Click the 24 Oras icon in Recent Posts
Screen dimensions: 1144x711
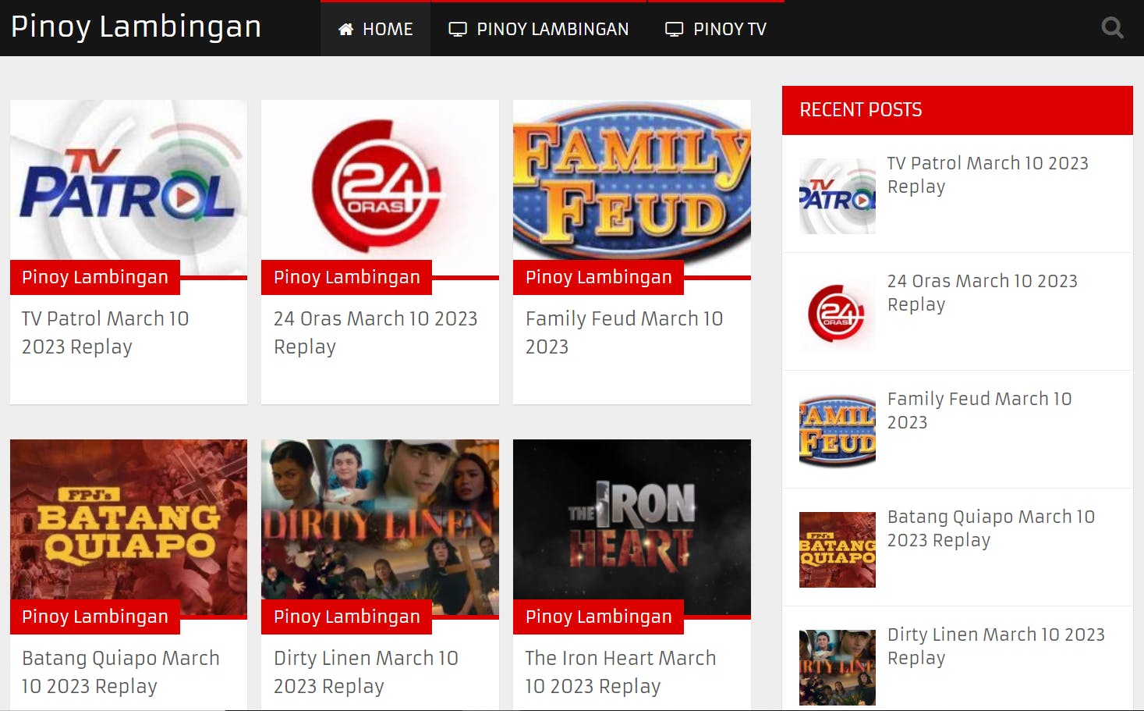pyautogui.click(x=837, y=312)
